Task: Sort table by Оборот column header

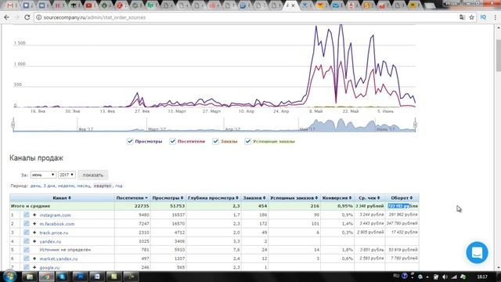Action: [402, 198]
